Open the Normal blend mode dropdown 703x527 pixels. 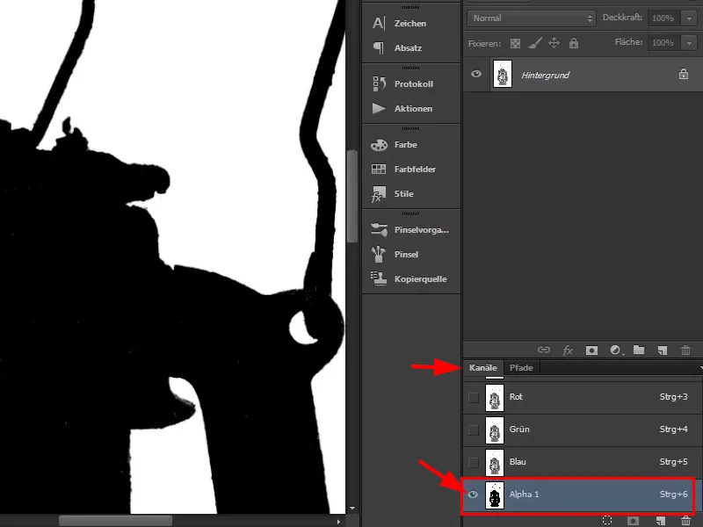(532, 18)
